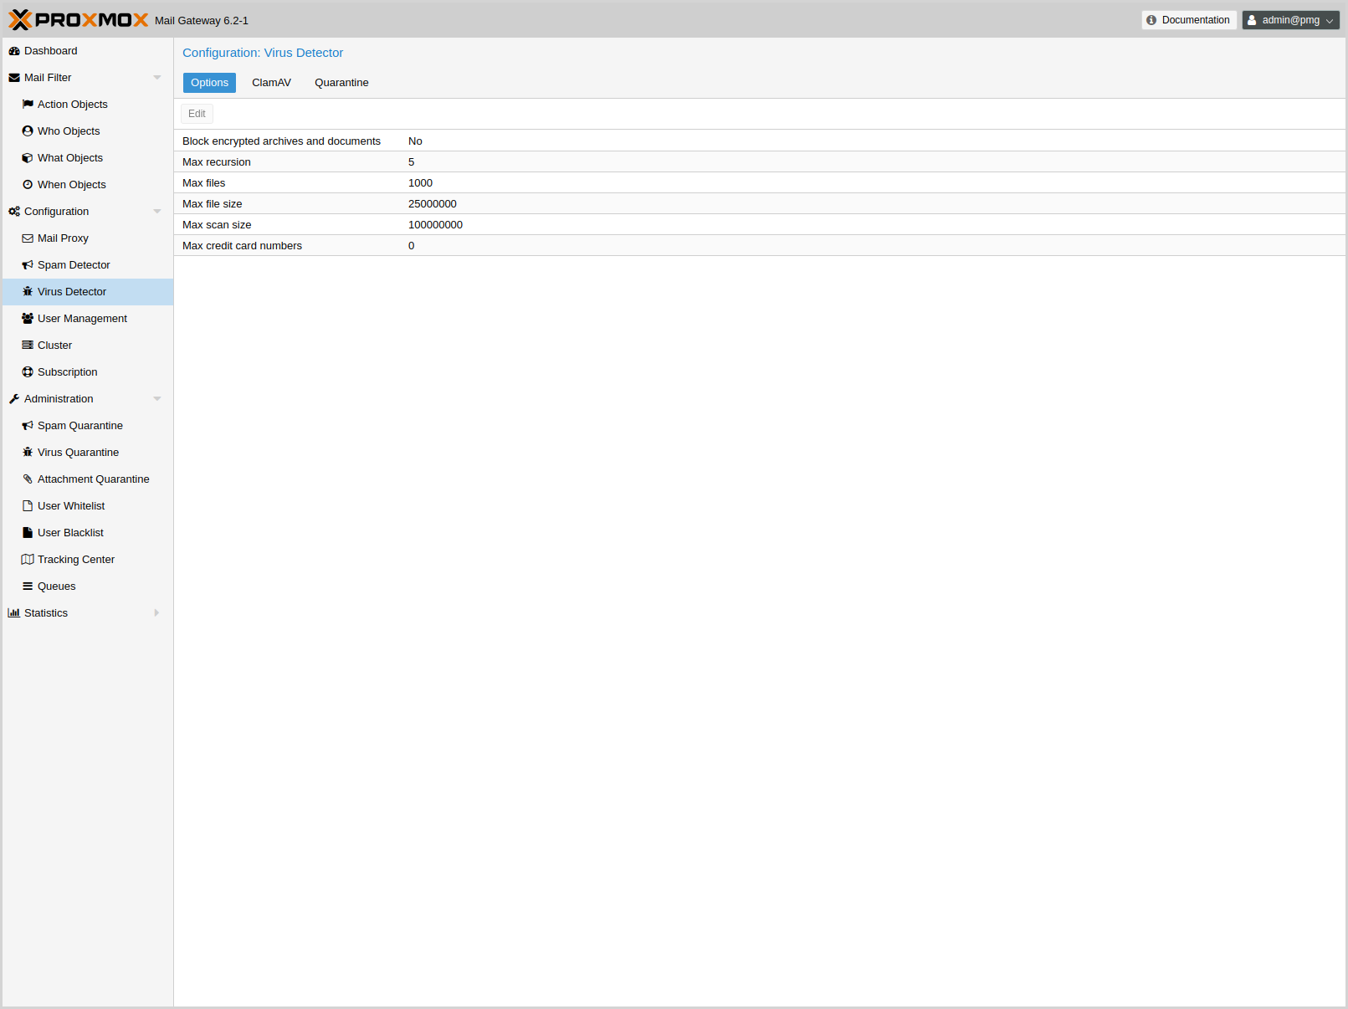Collapse the Mail Filter section arrow
The width and height of the screenshot is (1348, 1009).
(x=156, y=78)
